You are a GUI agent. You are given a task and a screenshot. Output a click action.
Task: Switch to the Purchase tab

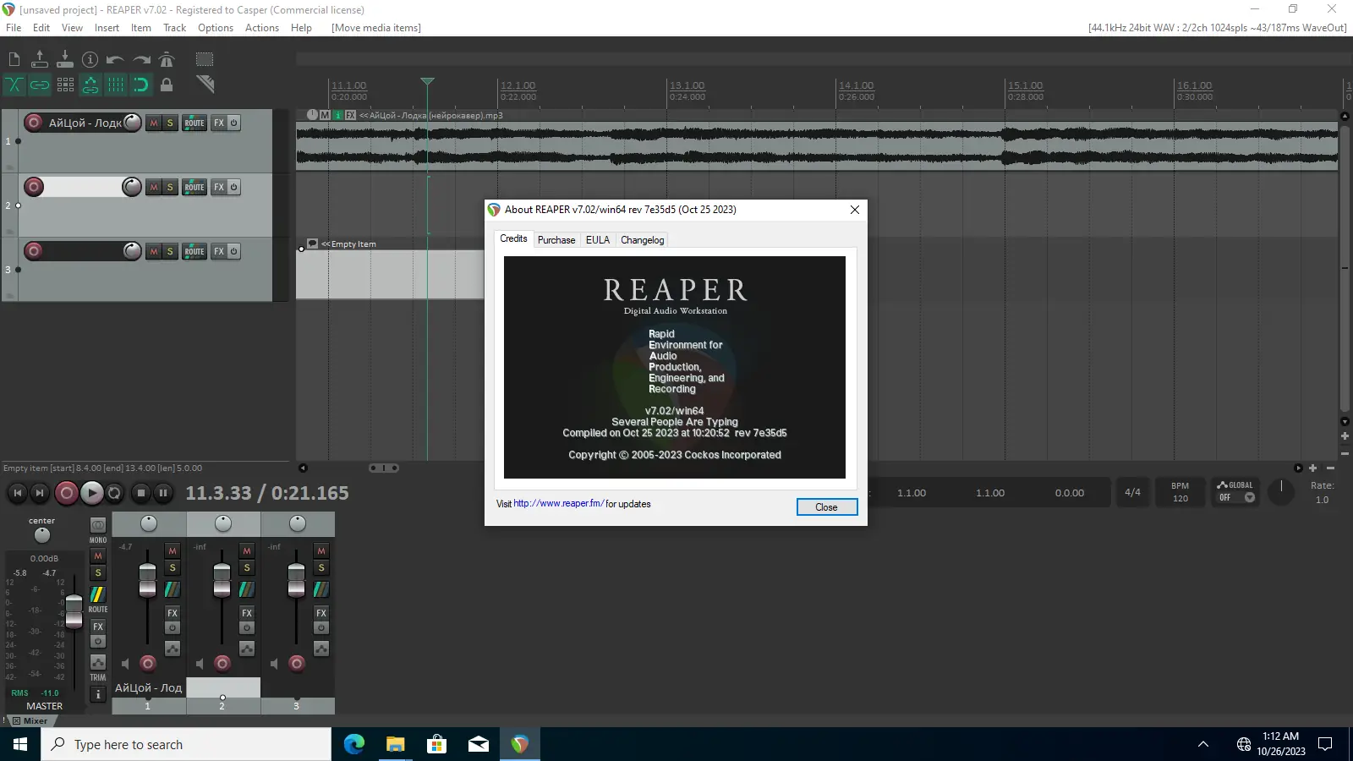coord(556,240)
